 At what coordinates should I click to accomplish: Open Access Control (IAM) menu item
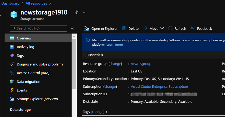33,73
